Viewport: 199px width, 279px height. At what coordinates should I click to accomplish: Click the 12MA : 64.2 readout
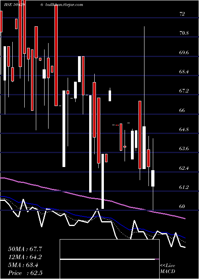point(25,257)
